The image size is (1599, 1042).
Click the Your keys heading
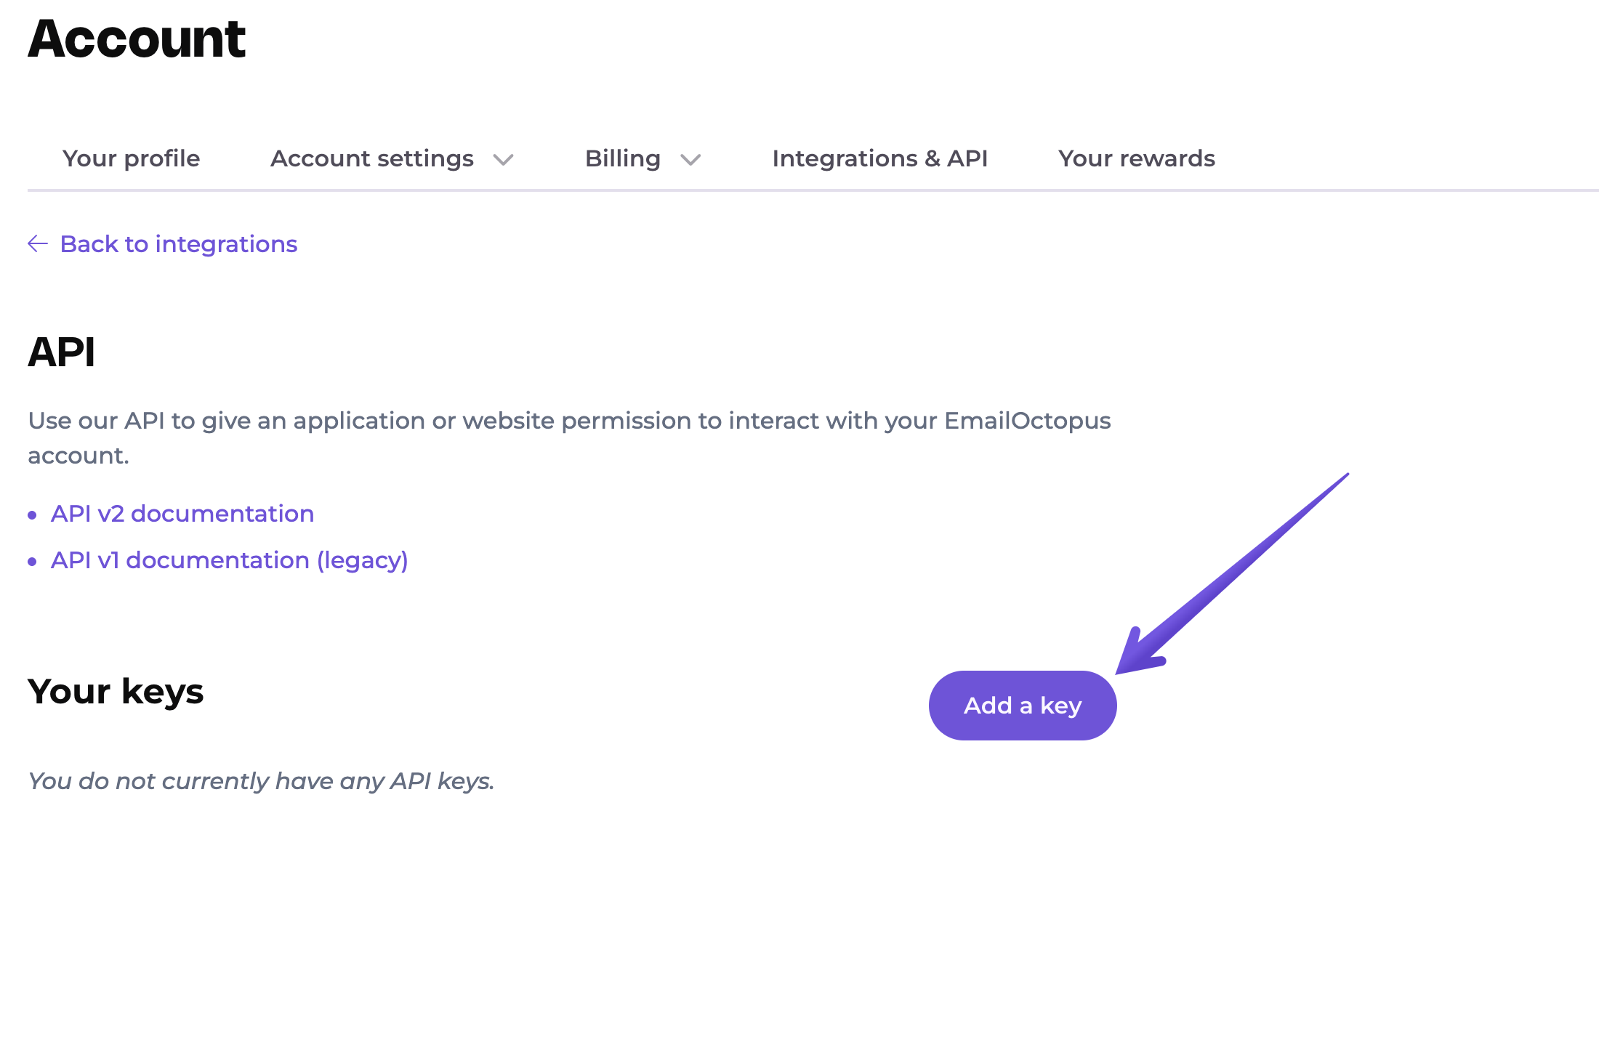coord(116,691)
